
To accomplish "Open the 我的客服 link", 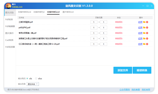I will click(x=136, y=90).
